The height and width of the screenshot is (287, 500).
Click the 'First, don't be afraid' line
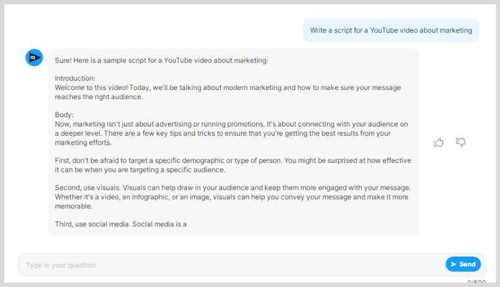point(233,161)
